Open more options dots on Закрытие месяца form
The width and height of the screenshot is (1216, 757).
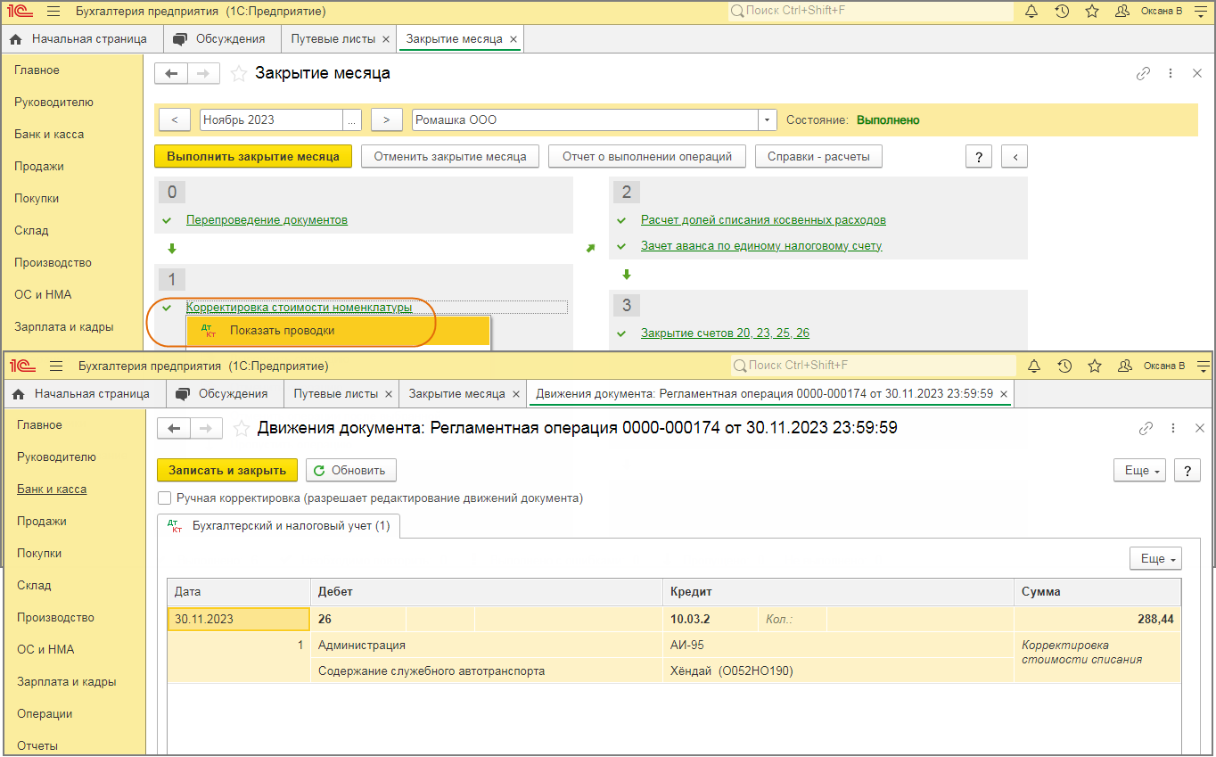(x=1171, y=74)
